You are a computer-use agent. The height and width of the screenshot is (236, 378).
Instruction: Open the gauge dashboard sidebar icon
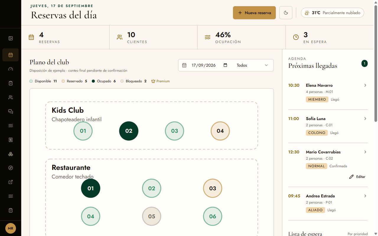(11, 69)
